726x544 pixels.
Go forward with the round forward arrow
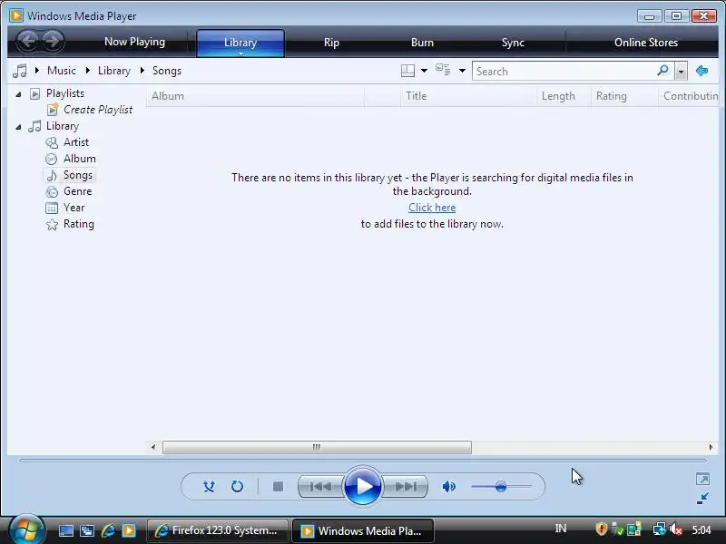coord(53,41)
